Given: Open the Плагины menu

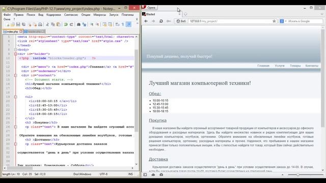Looking at the screenshot, I should [x=127, y=15].
